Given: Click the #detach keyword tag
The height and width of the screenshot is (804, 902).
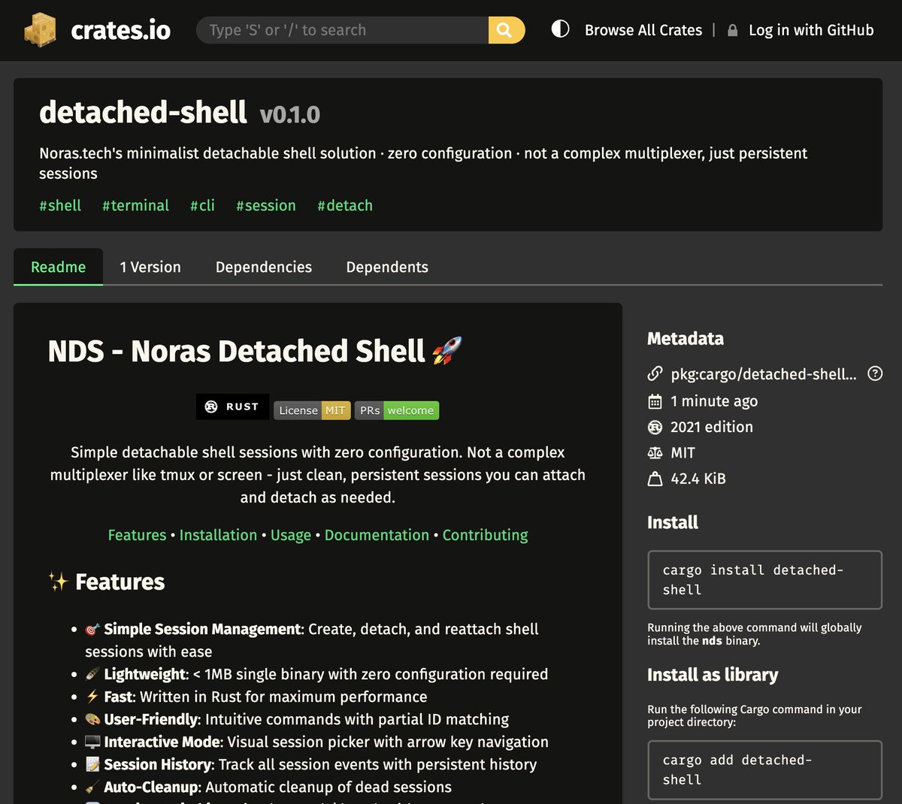Looking at the screenshot, I should point(345,205).
